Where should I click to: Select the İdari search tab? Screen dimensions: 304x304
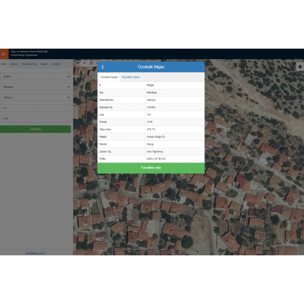3,64
